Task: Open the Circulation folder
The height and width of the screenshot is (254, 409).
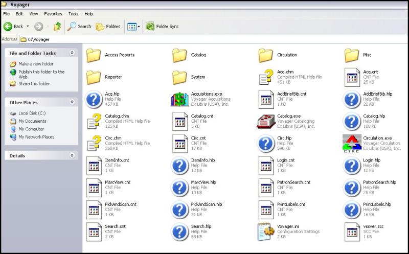Action: [x=266, y=55]
